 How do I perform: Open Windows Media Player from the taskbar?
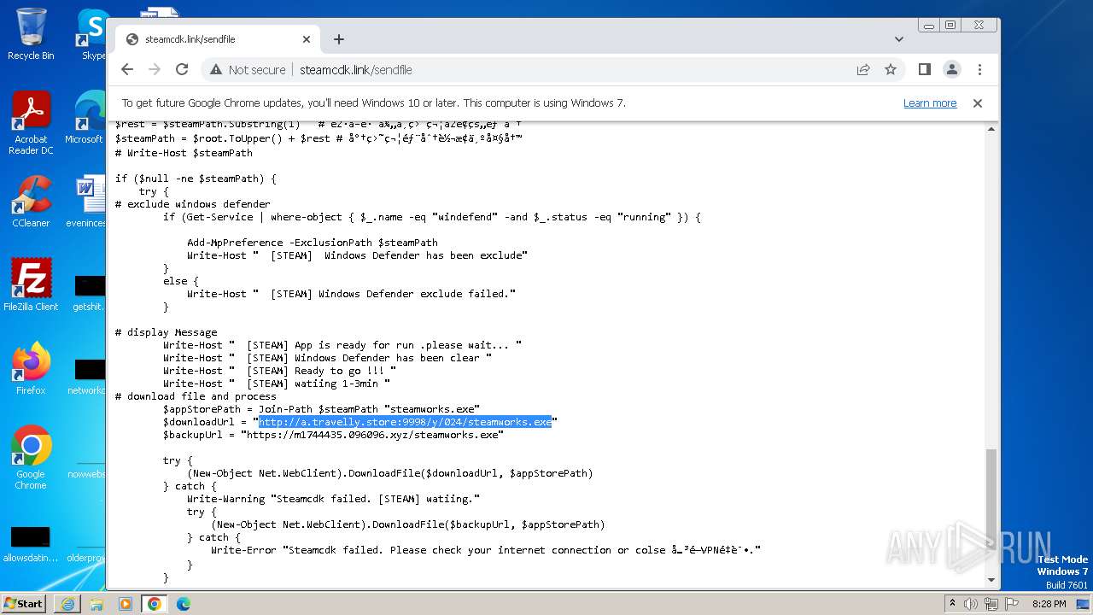tap(126, 604)
